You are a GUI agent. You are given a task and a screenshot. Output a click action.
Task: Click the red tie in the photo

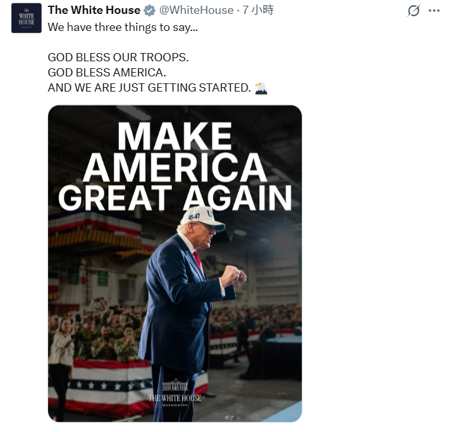[x=197, y=259]
